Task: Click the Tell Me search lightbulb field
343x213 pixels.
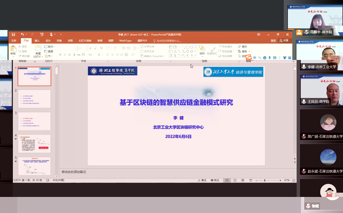Action: (x=167, y=41)
